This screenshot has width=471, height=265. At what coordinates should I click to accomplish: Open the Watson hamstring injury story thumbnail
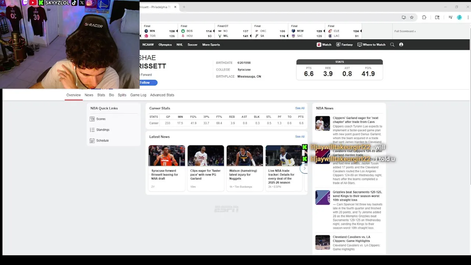point(245,156)
